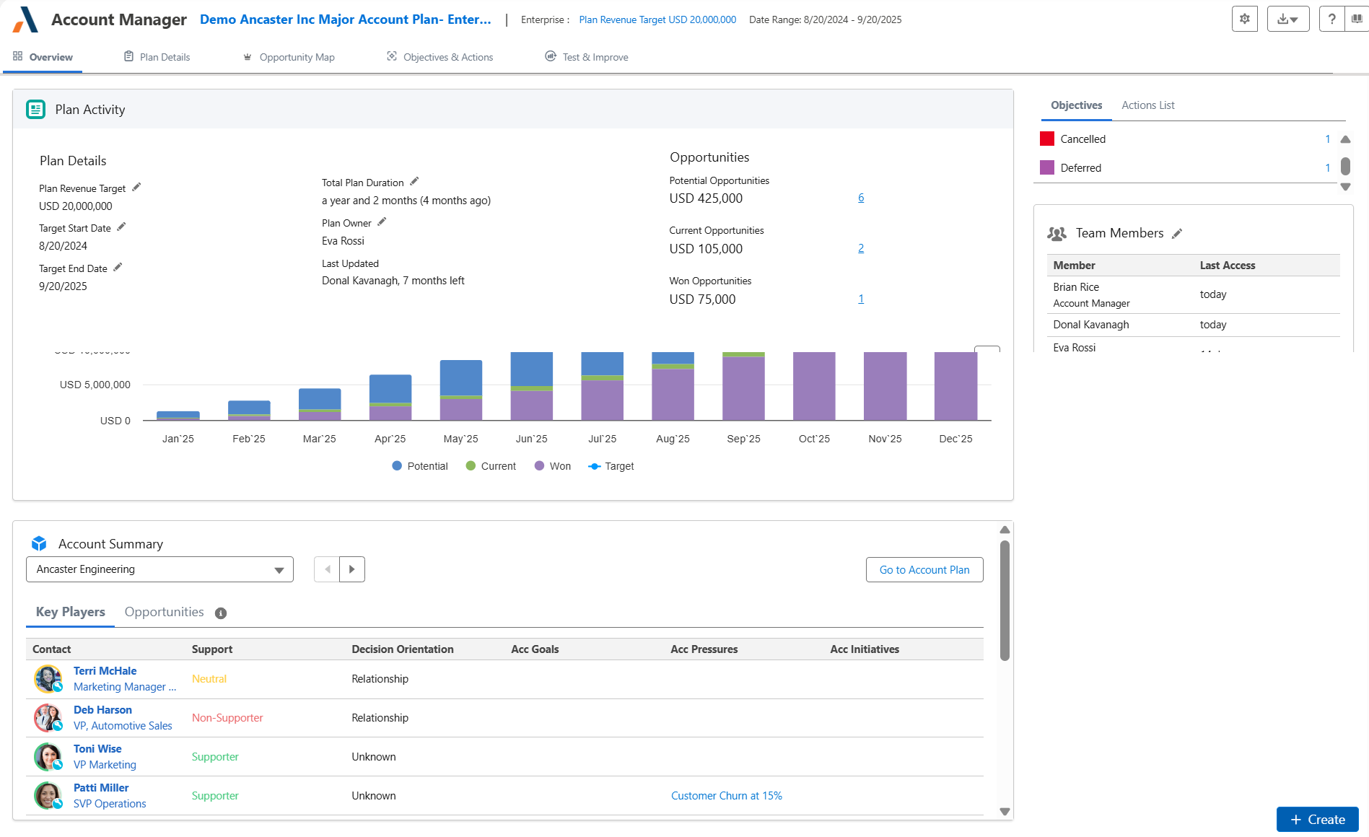Click Opportunities tab info icon
This screenshot has width=1369, height=837.
point(221,613)
